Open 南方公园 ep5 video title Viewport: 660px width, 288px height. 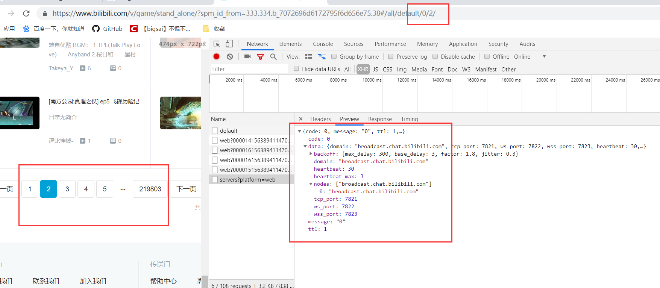pyautogui.click(x=94, y=102)
